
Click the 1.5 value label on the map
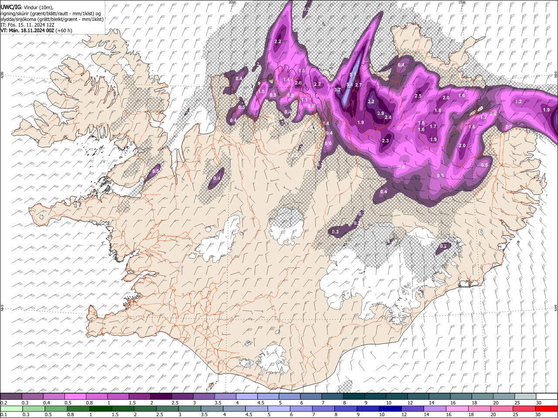point(261,91)
